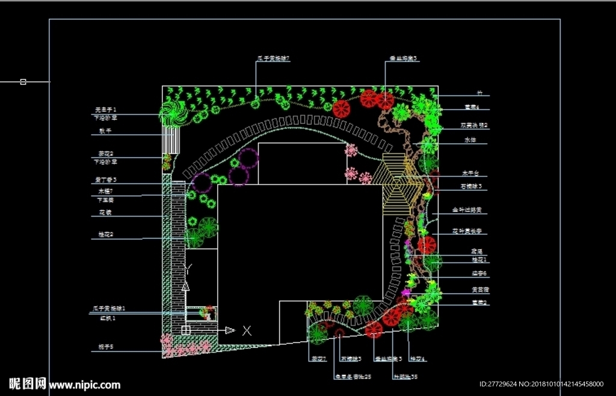This screenshot has width=616, height=396.
Task: Click the striped swing area symbol
Action: [x=171, y=140]
